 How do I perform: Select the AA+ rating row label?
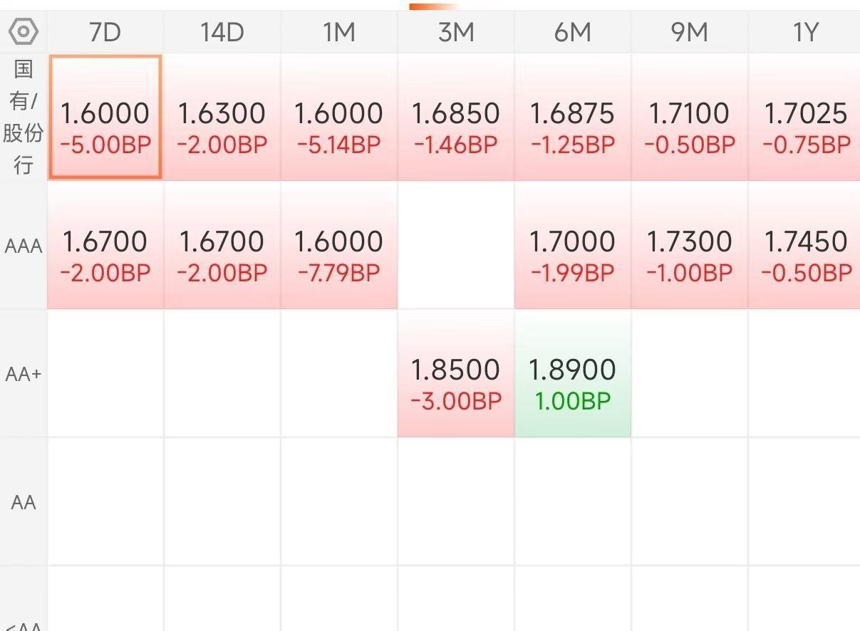tap(24, 375)
